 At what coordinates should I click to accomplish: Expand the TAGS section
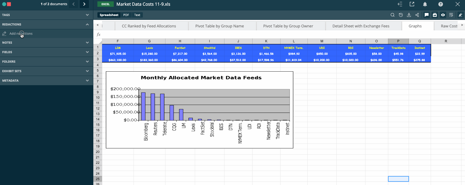(47, 15)
